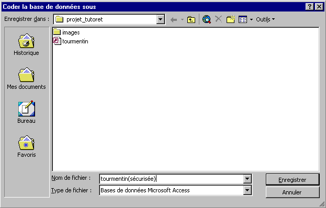
Task: Click the help question mark button
Action: click(310, 7)
